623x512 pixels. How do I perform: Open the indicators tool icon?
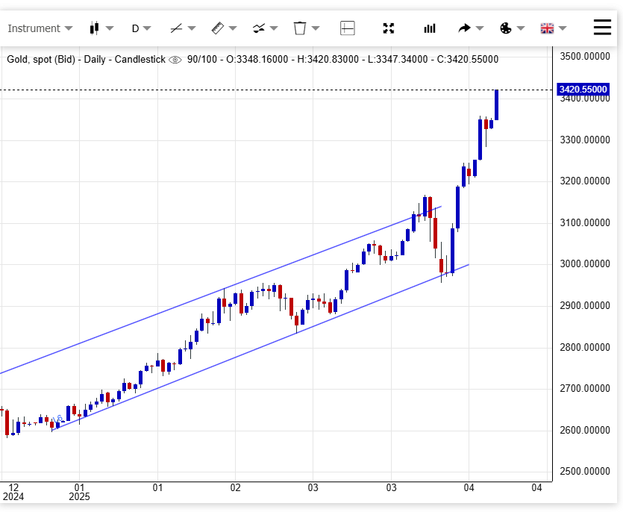[258, 28]
